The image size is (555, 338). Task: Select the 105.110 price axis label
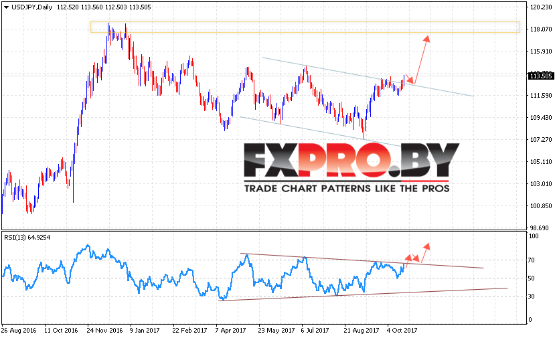coord(541,162)
